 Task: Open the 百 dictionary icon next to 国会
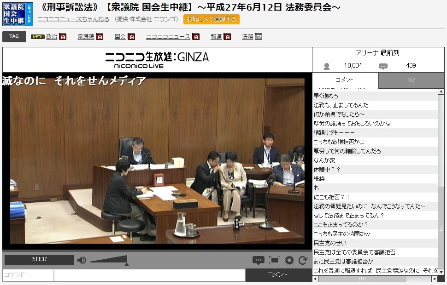click(131, 37)
